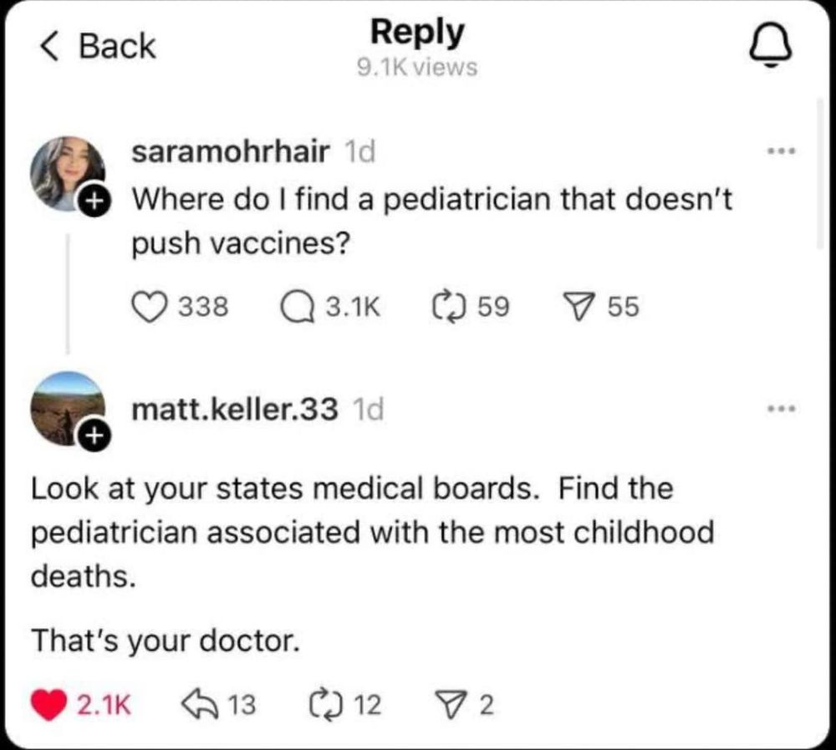Share saramohrhair's post with send icon
Image resolution: width=836 pixels, height=750 pixels.
581,307
